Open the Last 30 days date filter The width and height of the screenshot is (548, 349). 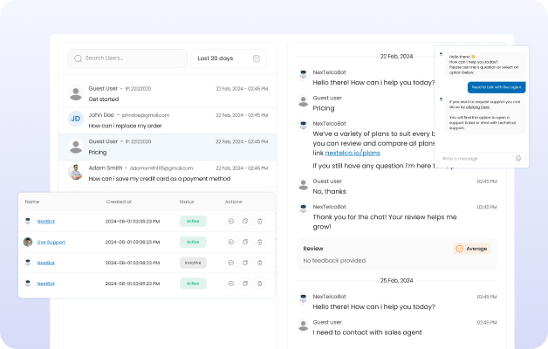[228, 58]
